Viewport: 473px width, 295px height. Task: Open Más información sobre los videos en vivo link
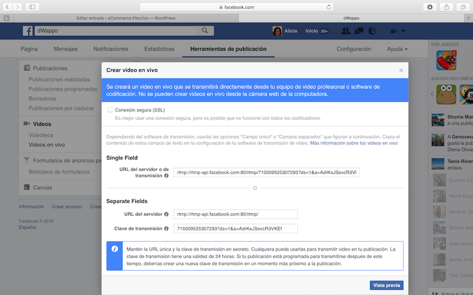(x=354, y=143)
